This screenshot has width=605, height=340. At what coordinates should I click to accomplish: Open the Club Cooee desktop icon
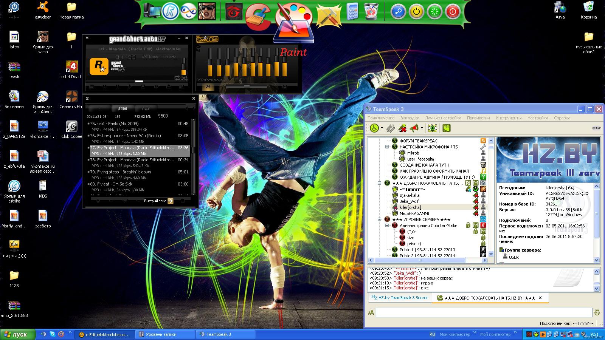coord(71,130)
